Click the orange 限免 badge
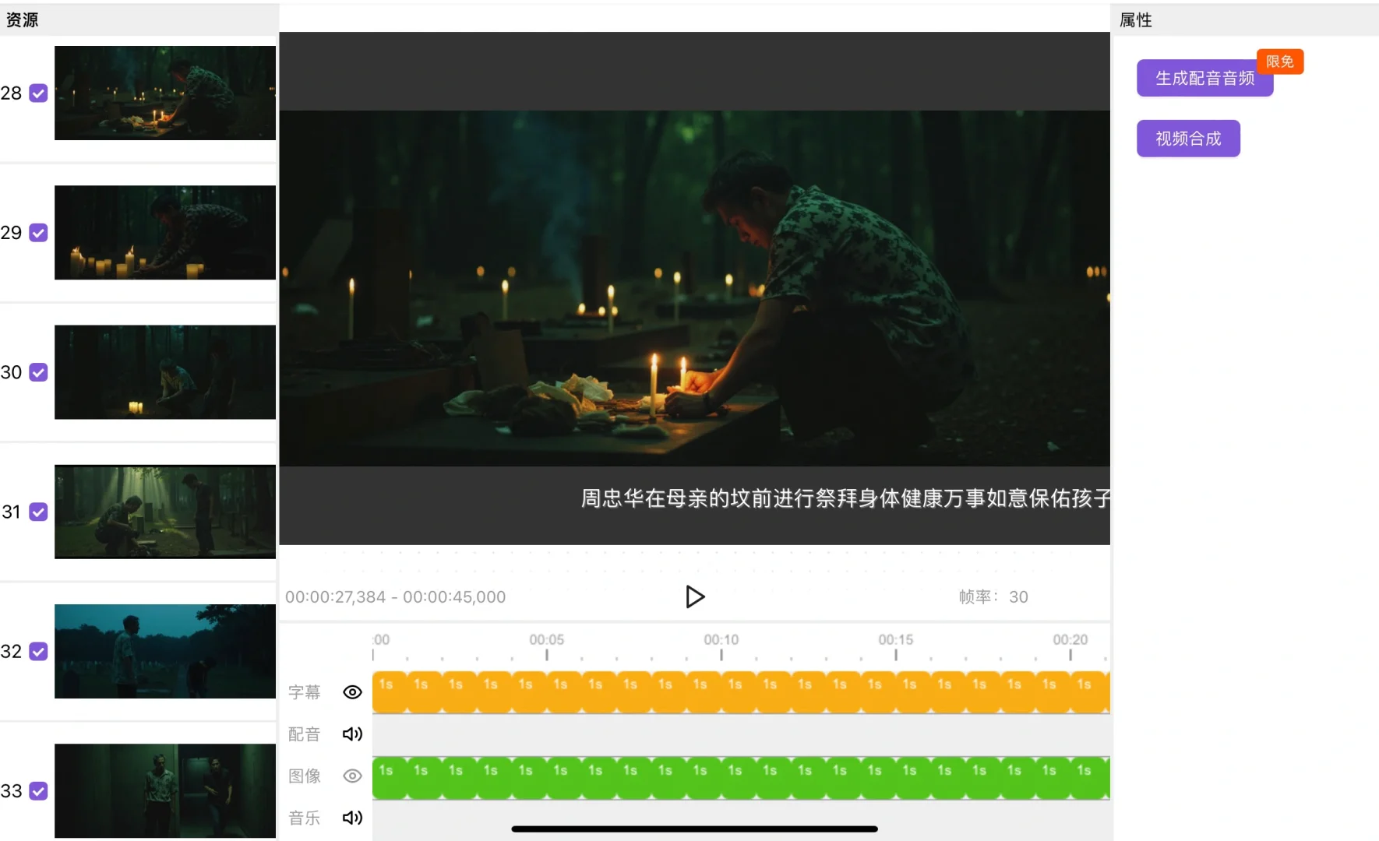Screen dimensions: 1379x841 coord(1280,62)
